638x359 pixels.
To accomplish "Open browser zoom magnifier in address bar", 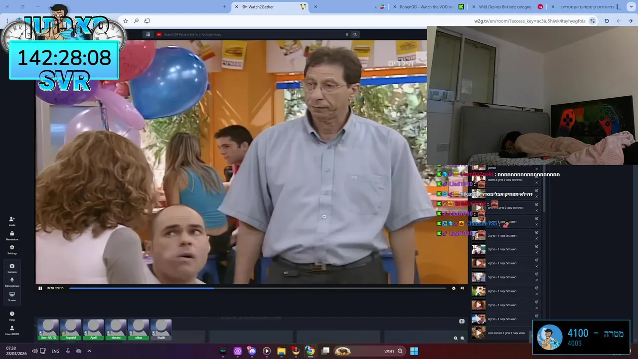I will pos(136,21).
